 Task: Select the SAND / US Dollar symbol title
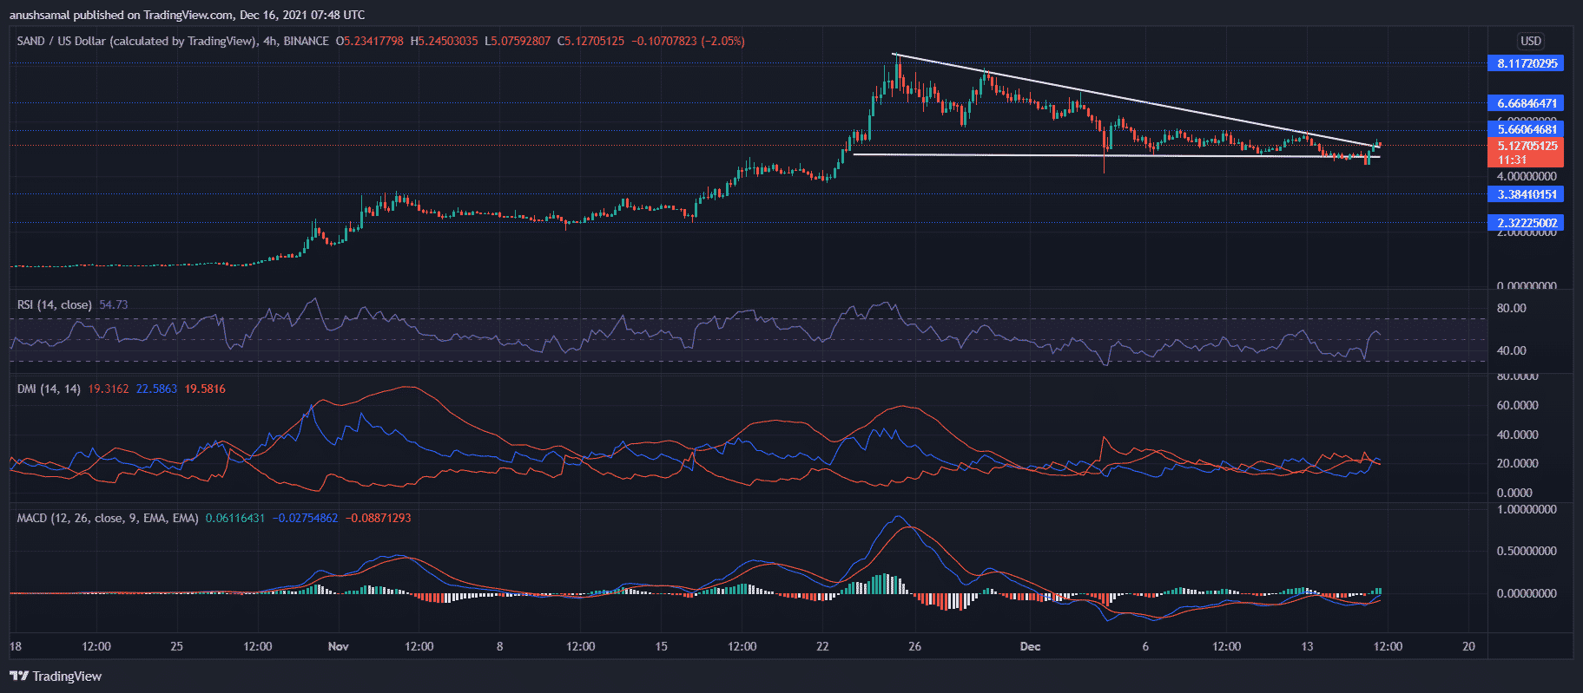pos(136,41)
